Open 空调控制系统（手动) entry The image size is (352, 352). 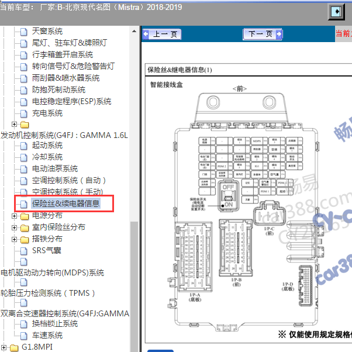click(x=67, y=191)
